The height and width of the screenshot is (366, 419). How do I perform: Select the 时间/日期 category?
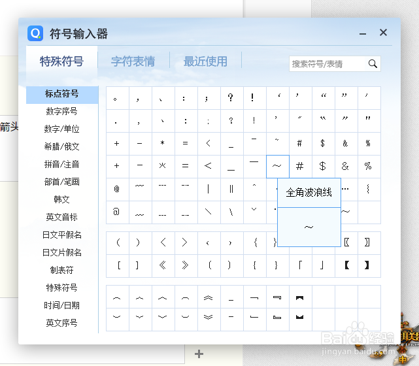coord(62,305)
